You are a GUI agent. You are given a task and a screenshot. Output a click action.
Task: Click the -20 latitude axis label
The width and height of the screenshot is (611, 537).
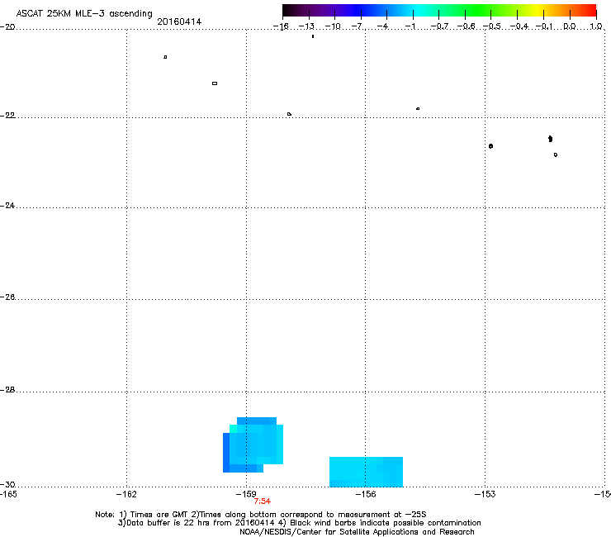(x=7, y=27)
